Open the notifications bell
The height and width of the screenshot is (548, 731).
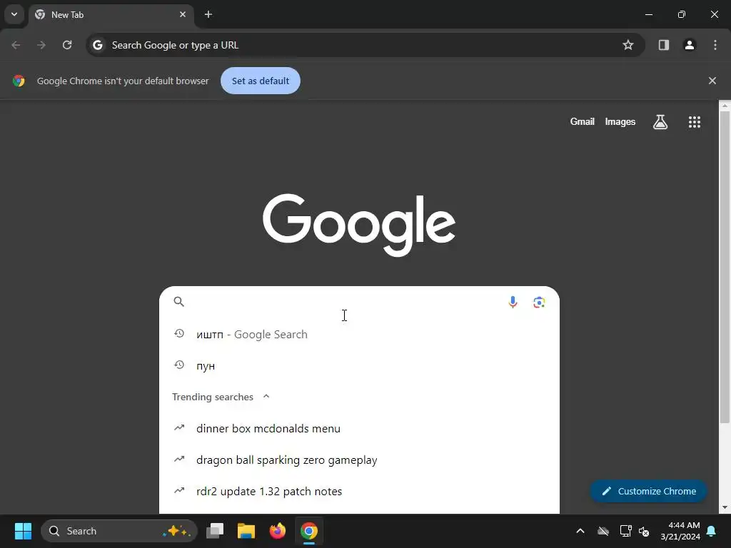[712, 531]
